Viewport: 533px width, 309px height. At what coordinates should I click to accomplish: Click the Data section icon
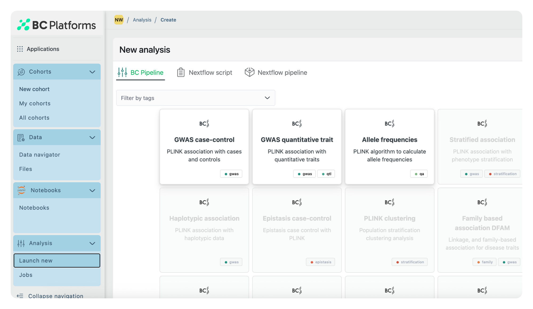point(21,137)
